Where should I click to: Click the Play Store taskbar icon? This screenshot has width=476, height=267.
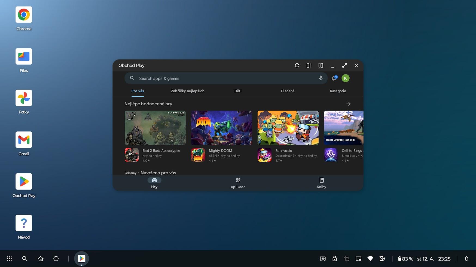click(81, 259)
